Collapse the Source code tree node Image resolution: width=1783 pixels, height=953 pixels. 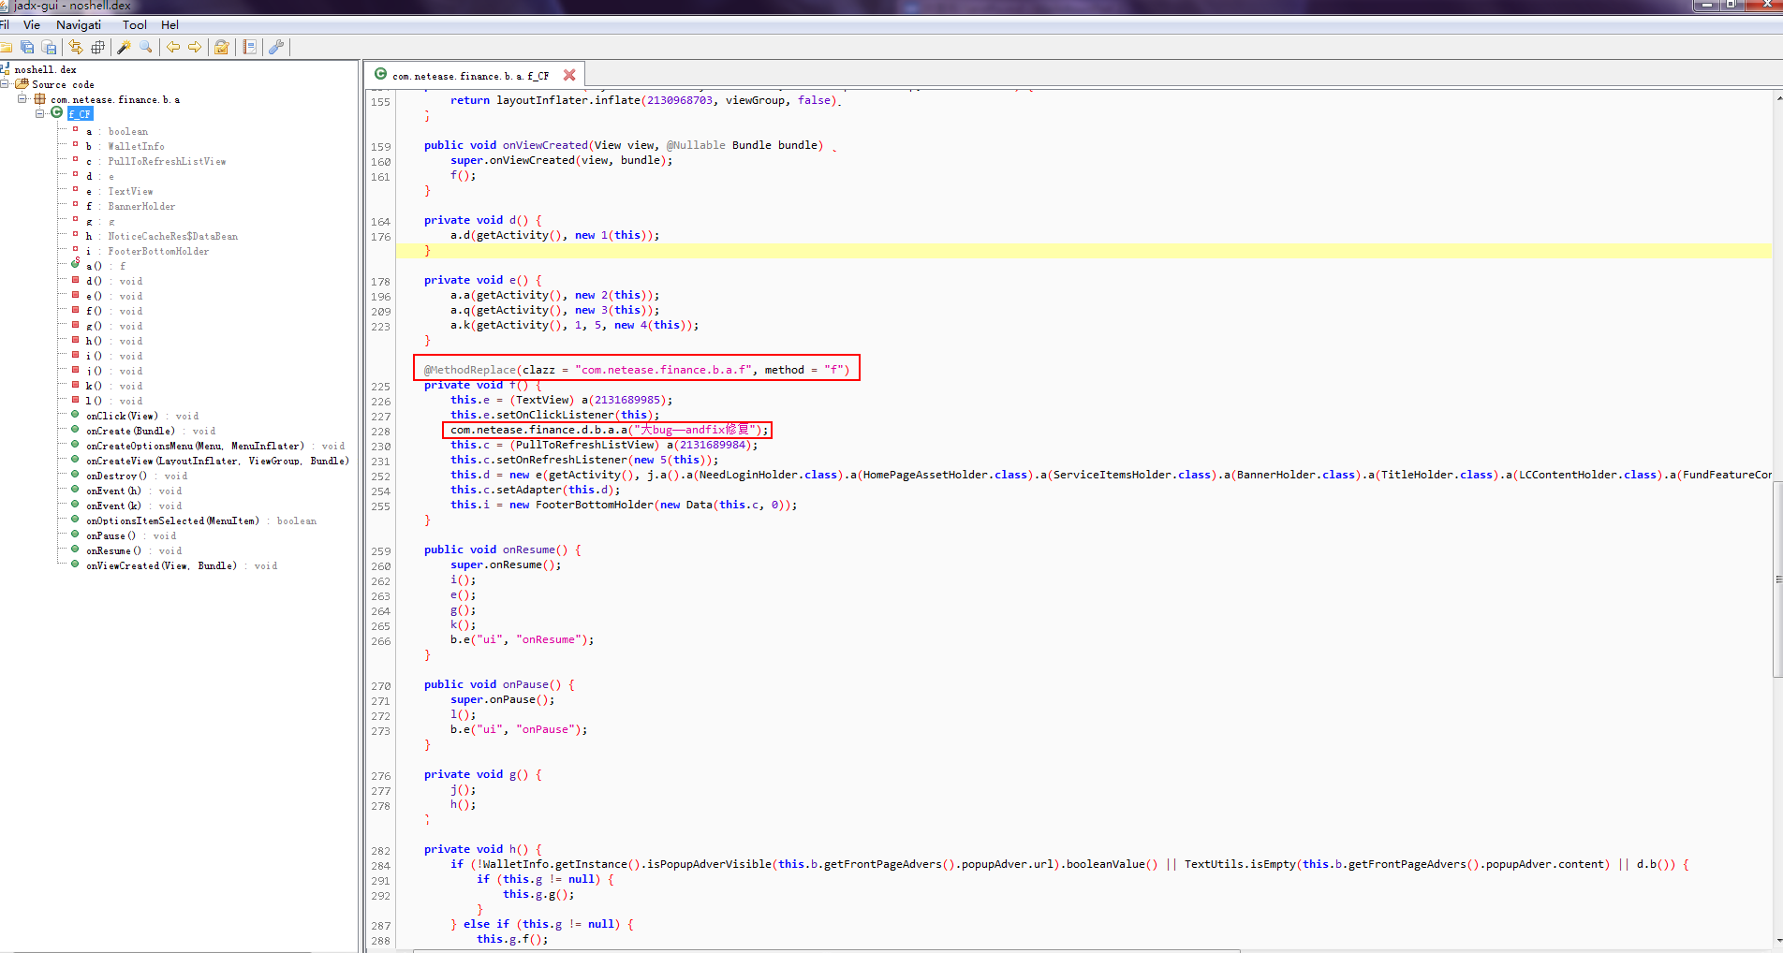(5, 83)
